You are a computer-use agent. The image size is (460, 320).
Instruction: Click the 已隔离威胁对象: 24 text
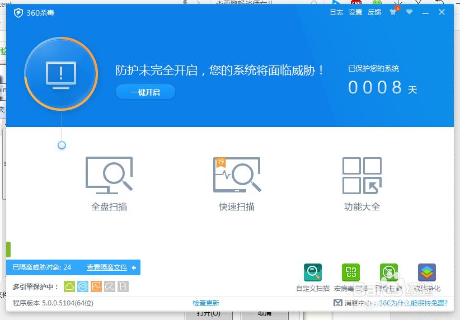[42, 267]
